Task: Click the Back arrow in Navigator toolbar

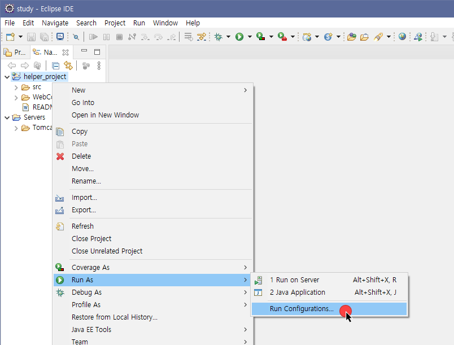Action: point(12,65)
